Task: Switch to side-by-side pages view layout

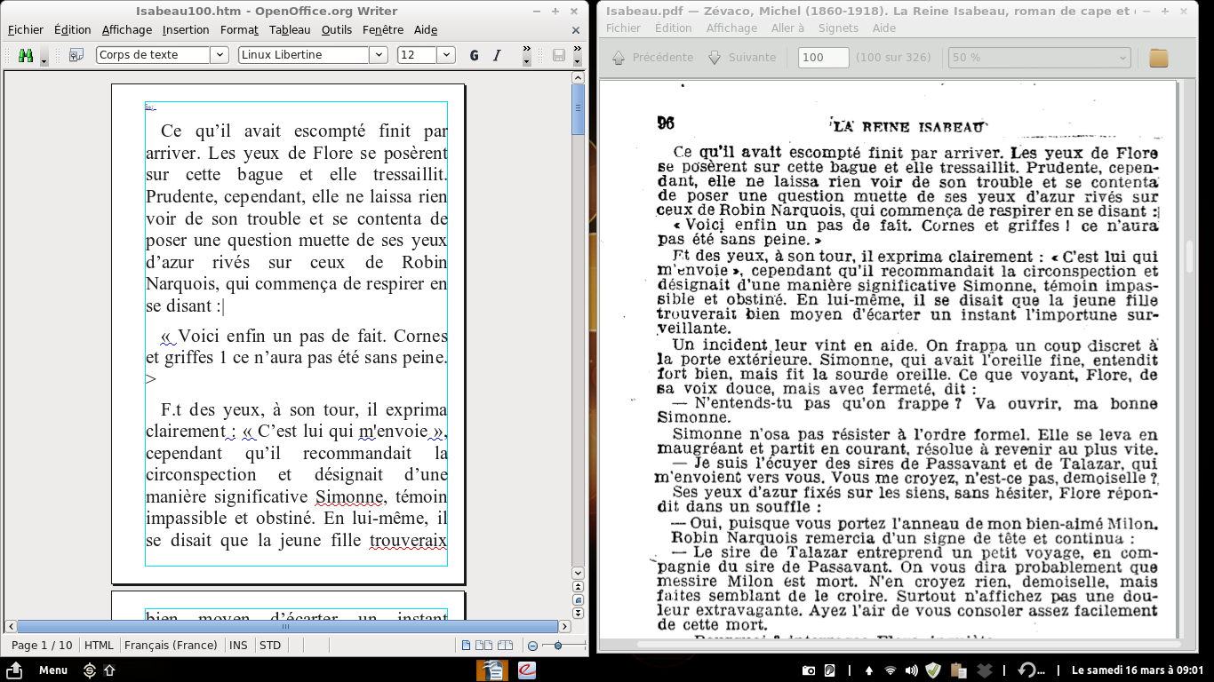Action: coord(484,646)
